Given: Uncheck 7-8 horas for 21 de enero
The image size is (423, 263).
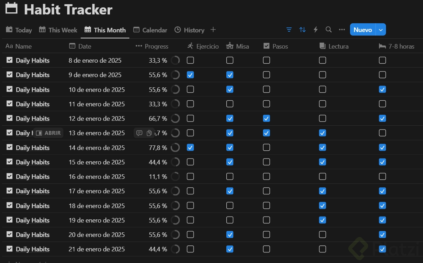Looking at the screenshot, I should tap(382, 249).
